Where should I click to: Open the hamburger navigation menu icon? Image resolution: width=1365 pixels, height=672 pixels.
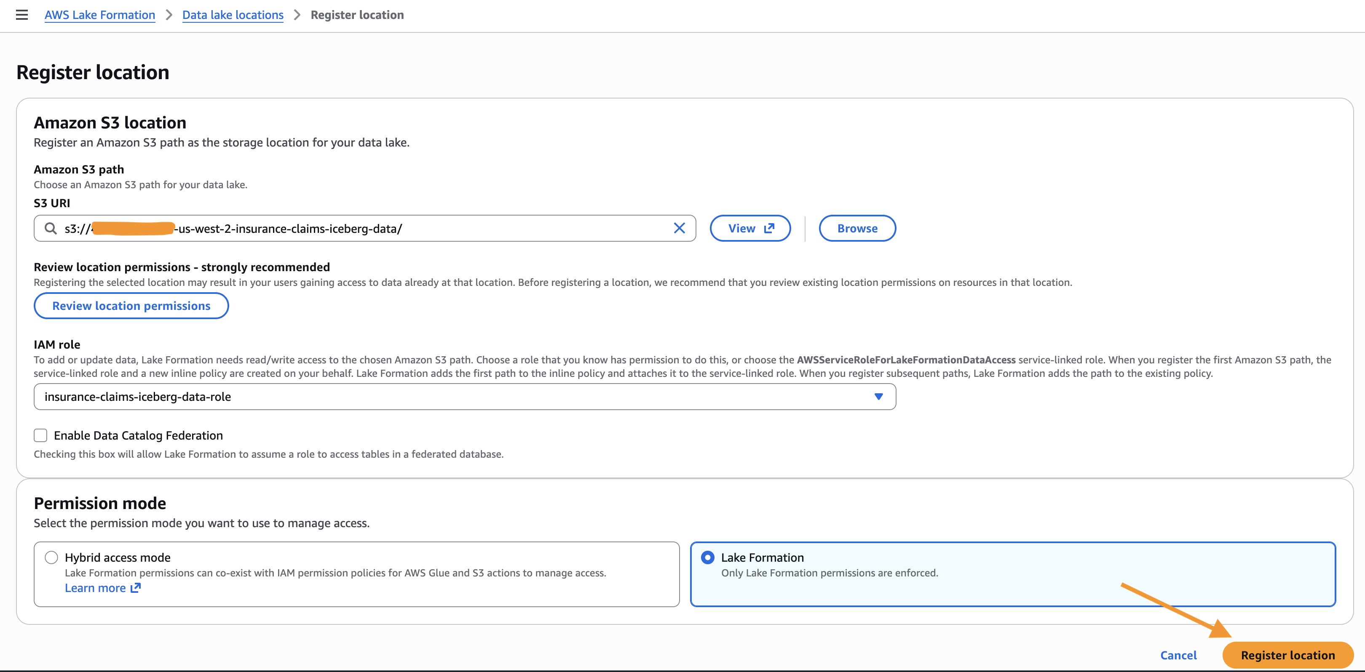pos(22,15)
